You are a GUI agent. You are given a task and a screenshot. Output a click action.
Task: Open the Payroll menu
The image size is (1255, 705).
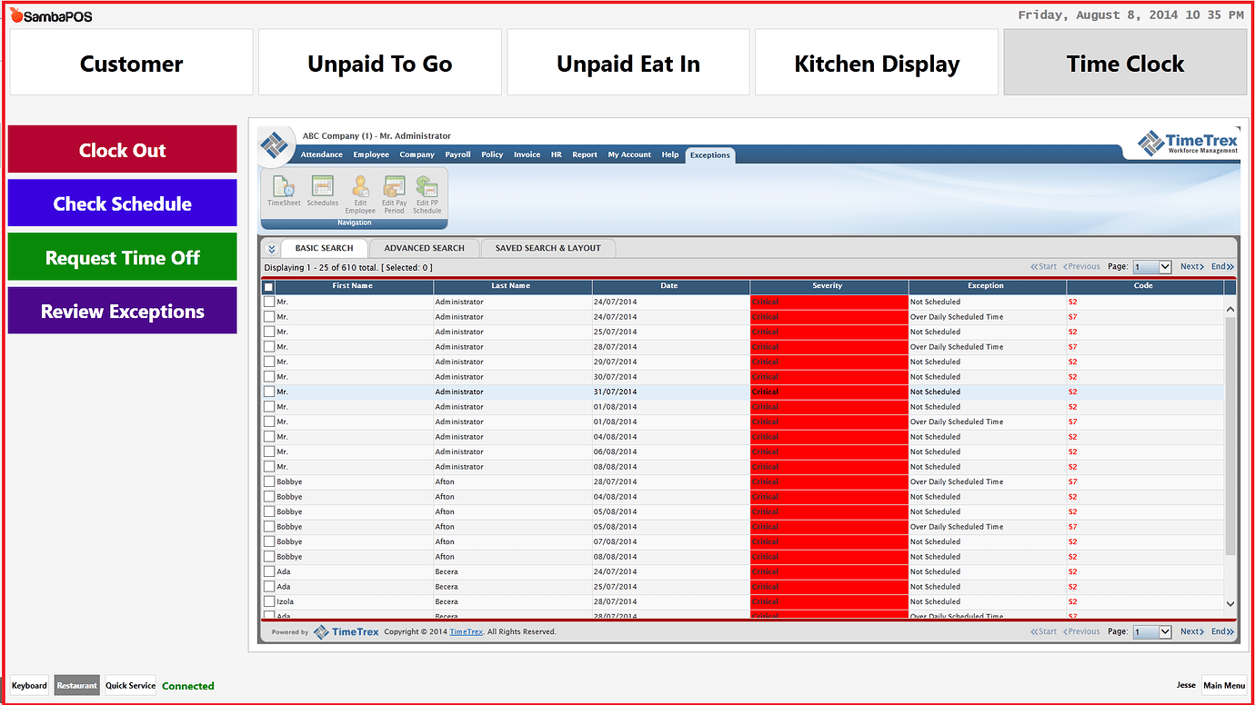click(457, 154)
